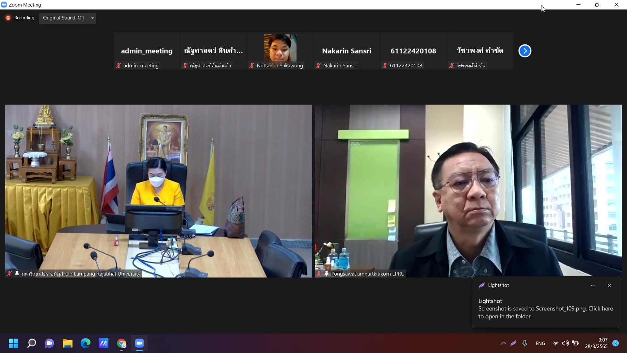The height and width of the screenshot is (353, 627).
Task: Open Lightshot notification options menu
Action: click(593, 285)
